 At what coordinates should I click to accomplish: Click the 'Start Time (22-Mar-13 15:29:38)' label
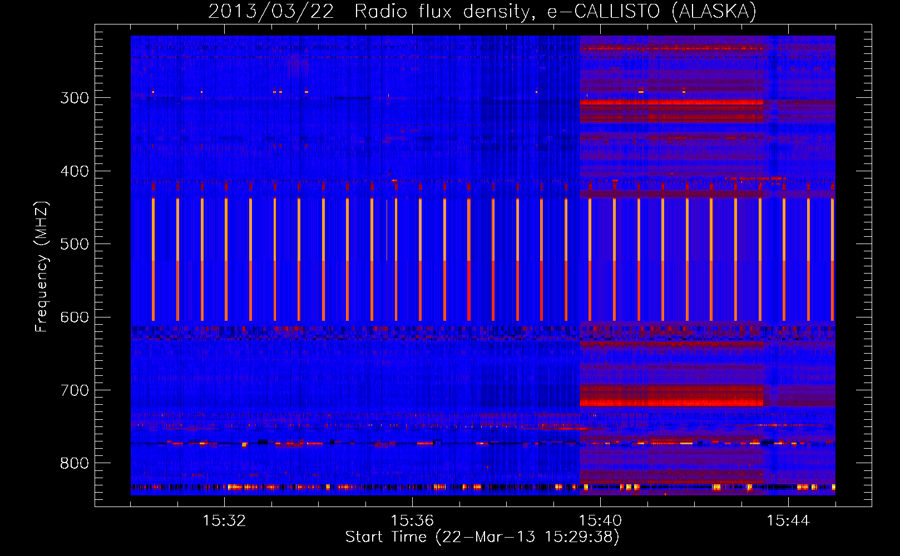coord(482,537)
